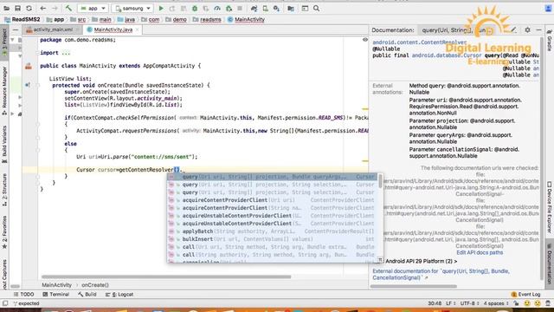Open SDK Manager icon
This screenshot has height=312, width=554.
coord(276,8)
